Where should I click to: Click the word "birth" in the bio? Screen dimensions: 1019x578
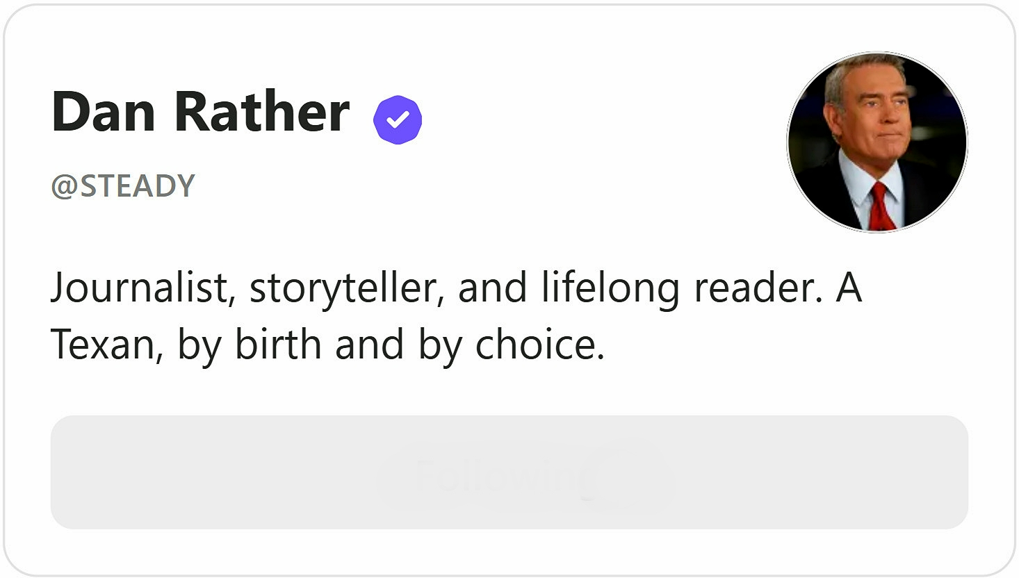pos(279,345)
